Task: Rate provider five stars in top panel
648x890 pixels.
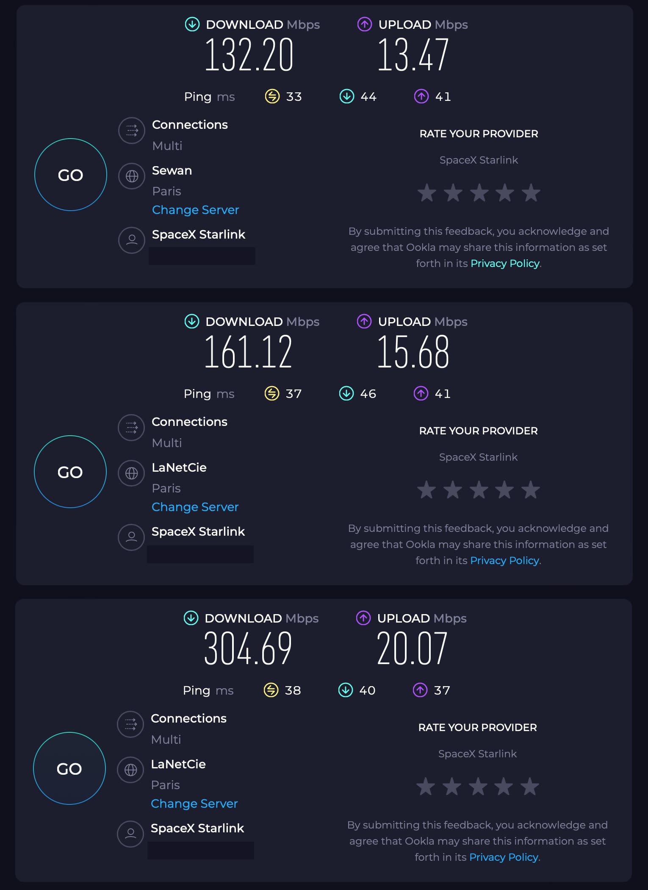Action: [x=531, y=193]
